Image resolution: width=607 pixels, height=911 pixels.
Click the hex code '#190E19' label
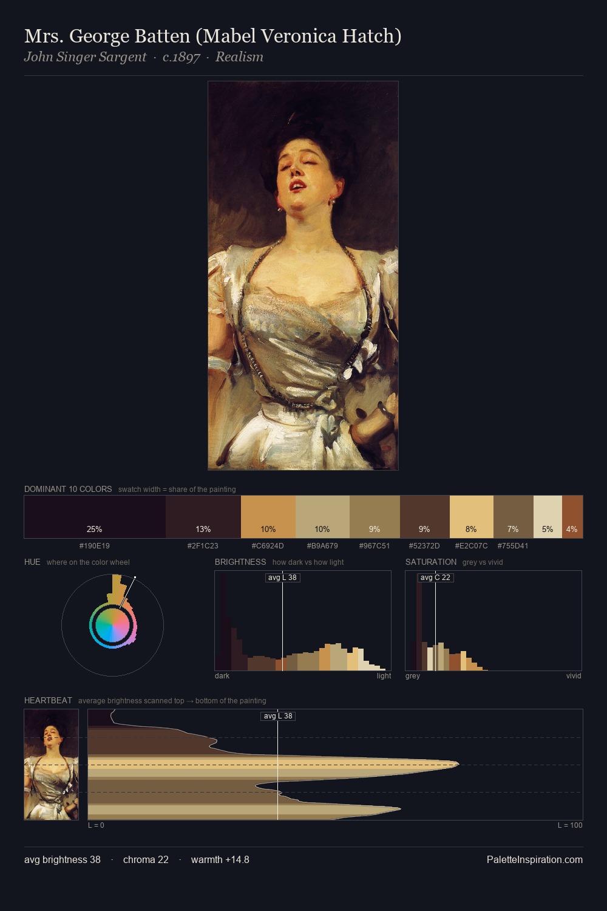[x=95, y=546]
